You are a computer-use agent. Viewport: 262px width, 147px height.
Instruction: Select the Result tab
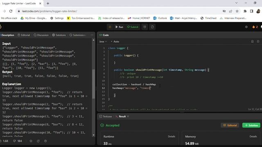(x=120, y=116)
